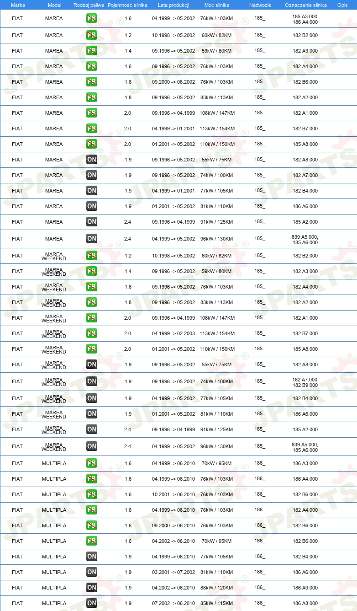The height and width of the screenshot is (611, 357).
Task: Click PB icon in MAREA WEEKEND 1.4 row
Action: tap(92, 271)
